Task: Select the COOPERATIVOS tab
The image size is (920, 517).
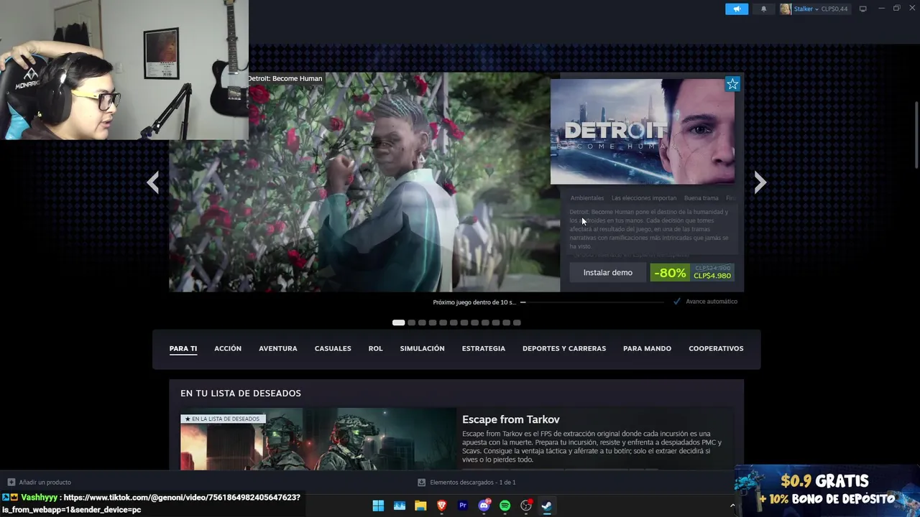Action: click(x=717, y=348)
